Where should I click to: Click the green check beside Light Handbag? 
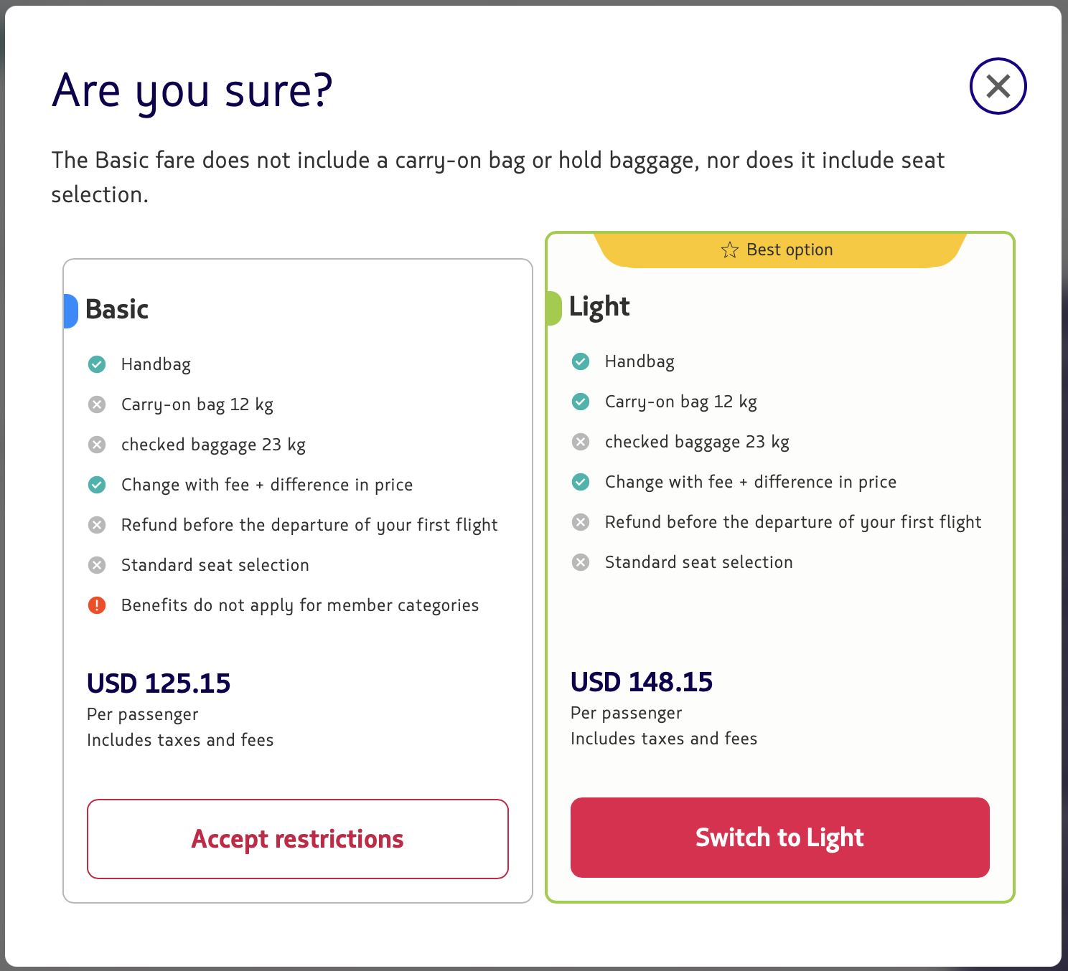[x=581, y=361]
